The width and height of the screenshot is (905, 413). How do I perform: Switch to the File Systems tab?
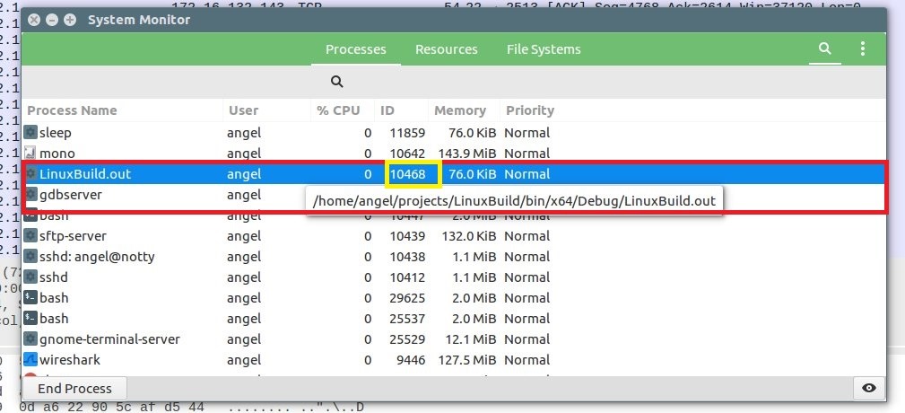(544, 49)
